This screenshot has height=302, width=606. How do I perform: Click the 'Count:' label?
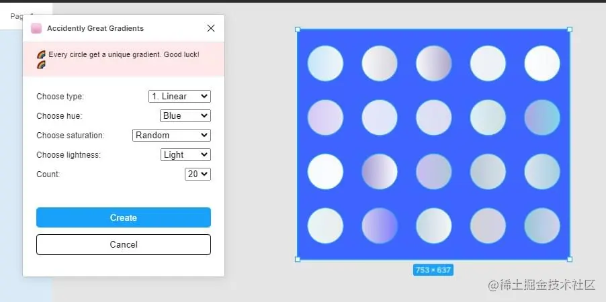click(x=48, y=174)
